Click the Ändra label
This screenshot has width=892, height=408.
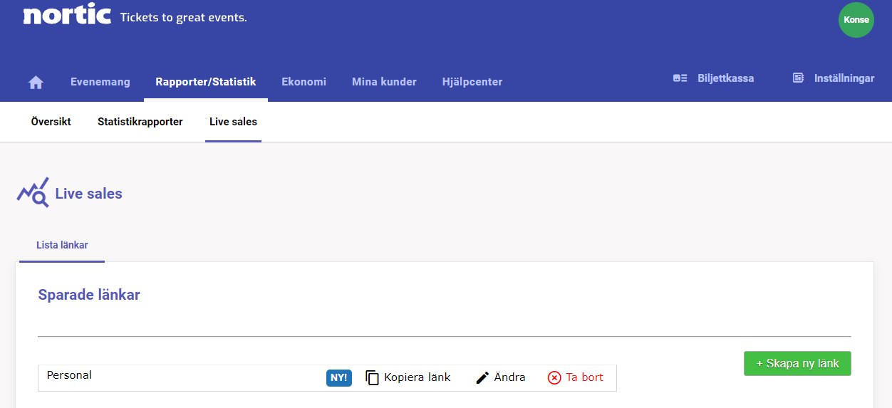pos(509,377)
